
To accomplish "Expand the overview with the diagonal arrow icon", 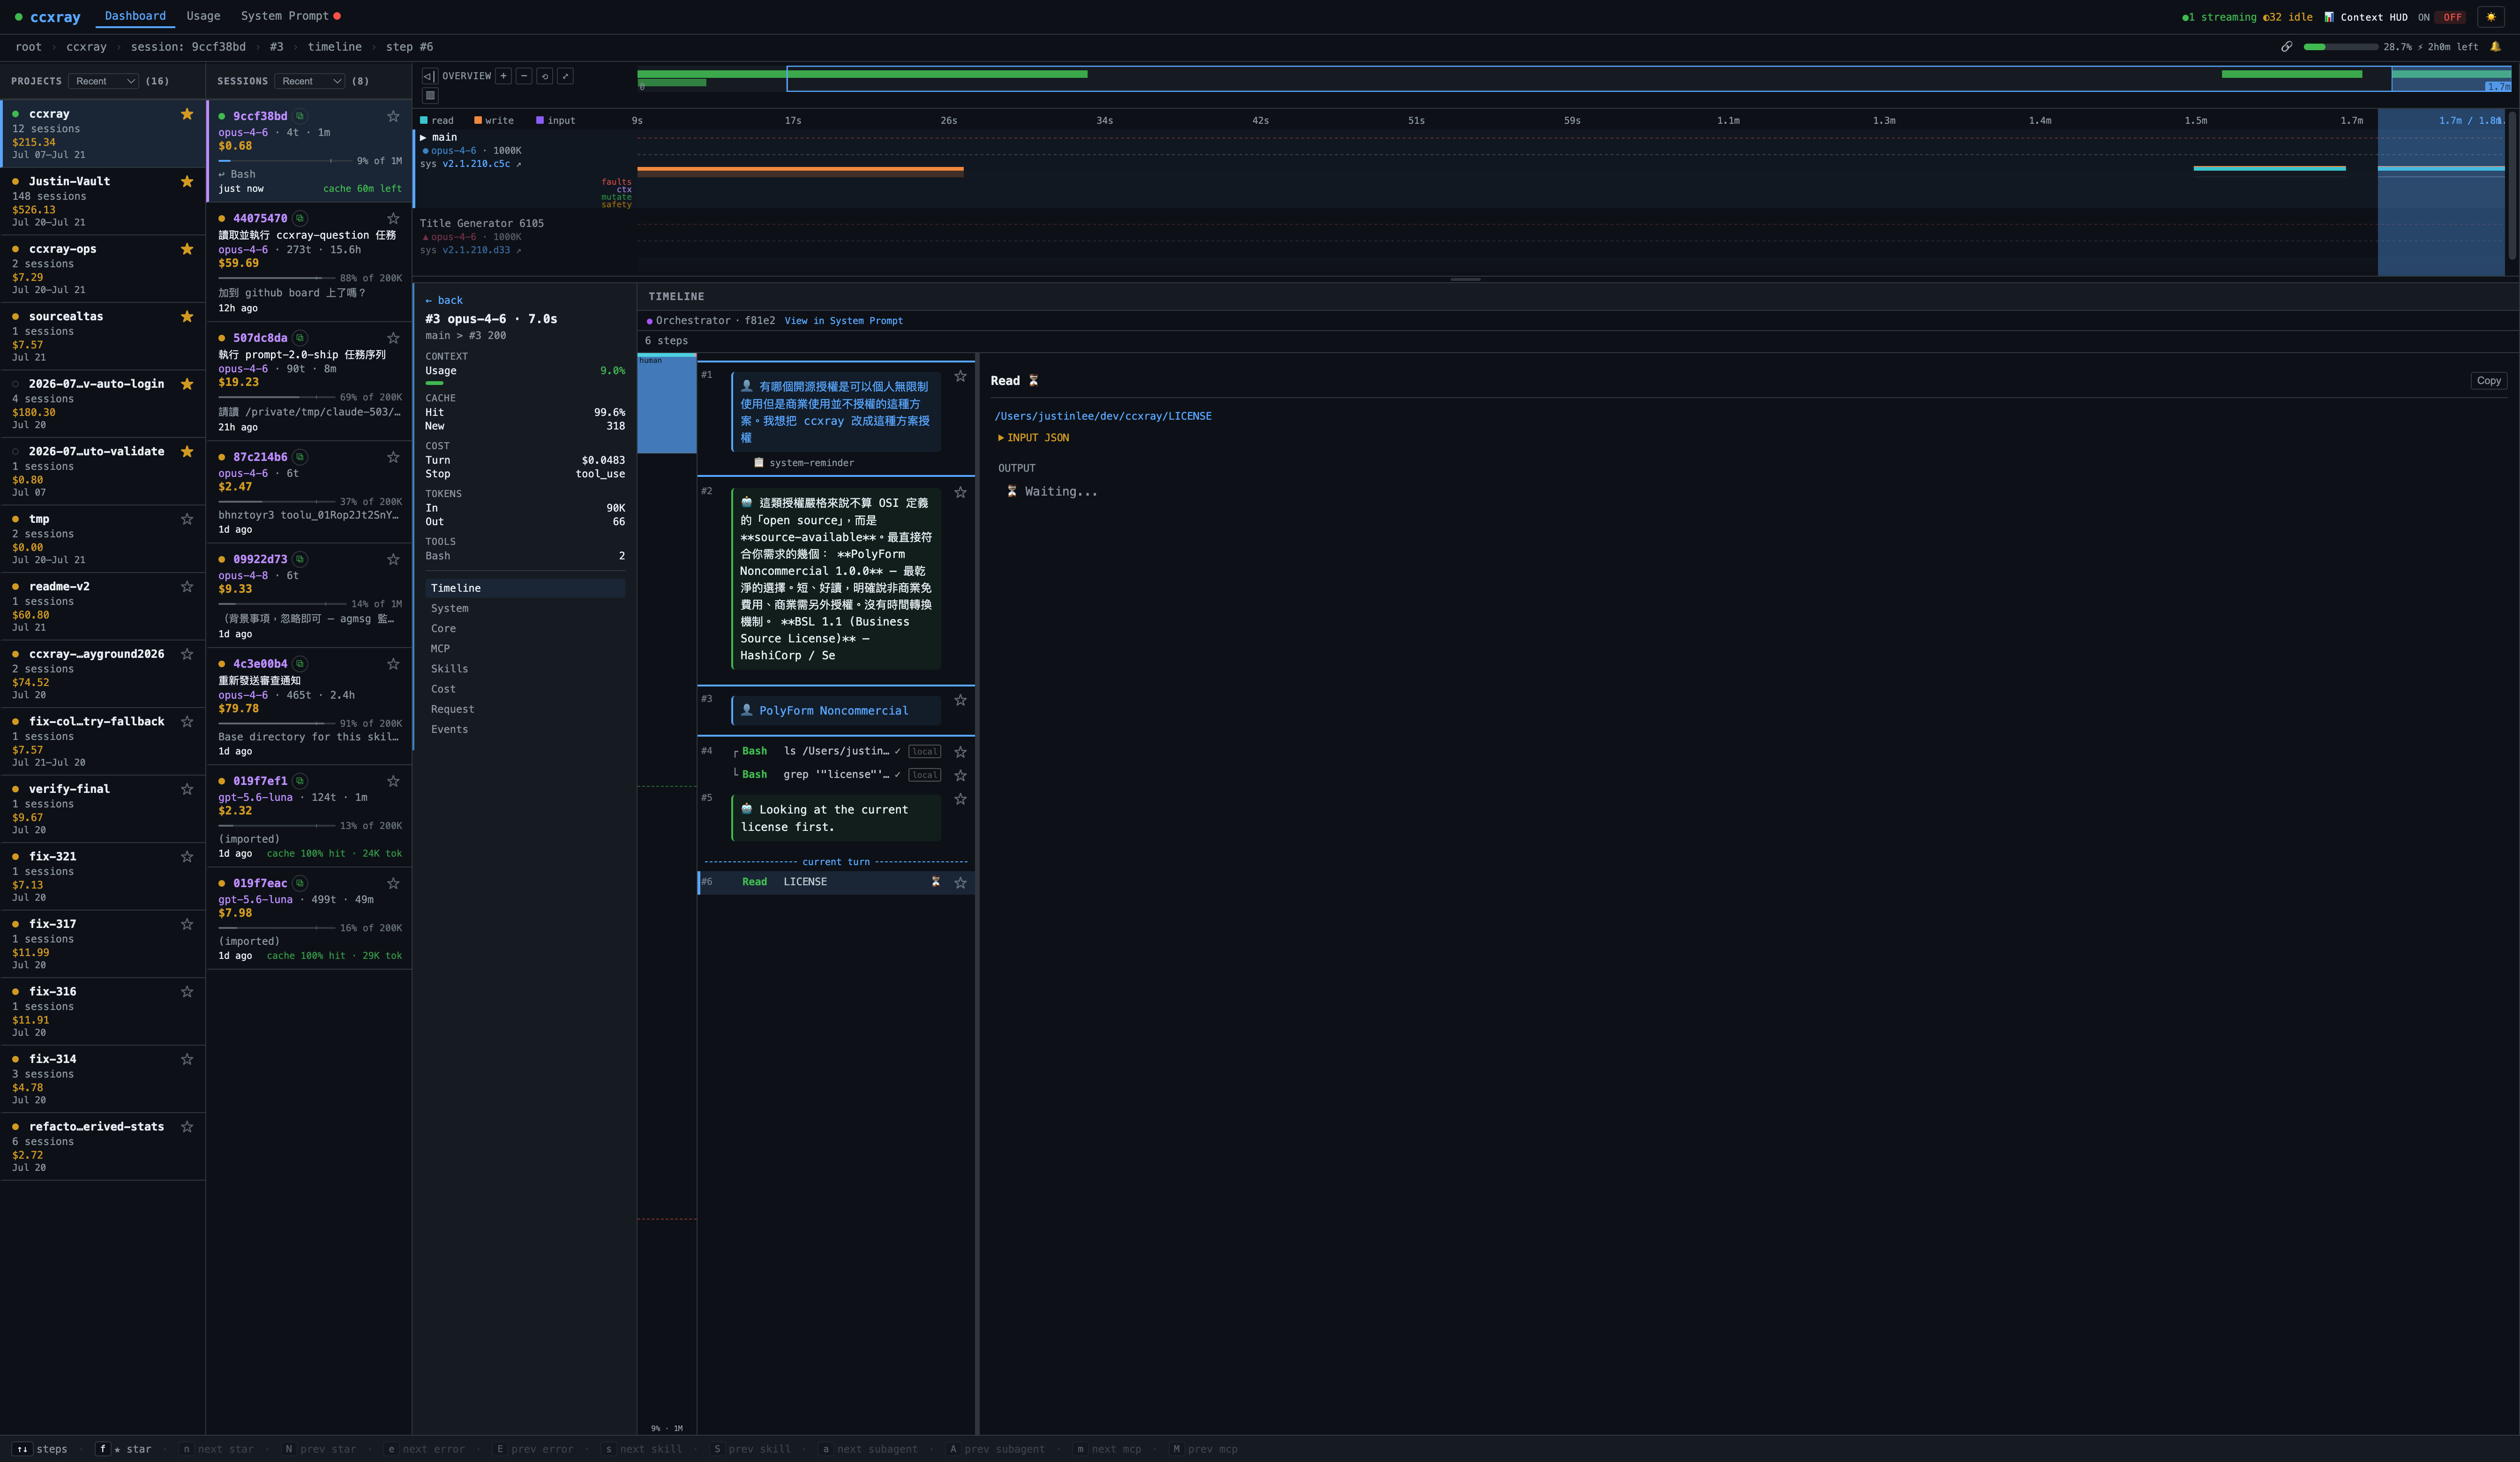I will (565, 76).
